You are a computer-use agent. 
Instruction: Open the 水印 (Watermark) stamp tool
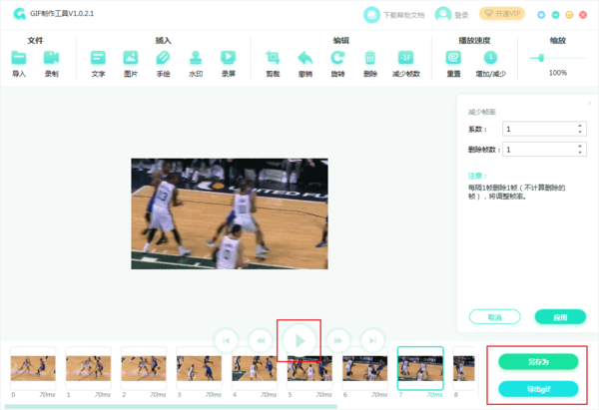point(196,59)
